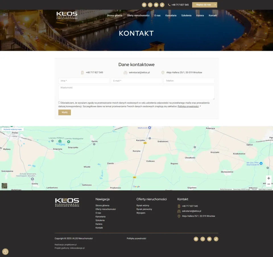
Task: Open footer Wynajem link
Action: point(141,213)
